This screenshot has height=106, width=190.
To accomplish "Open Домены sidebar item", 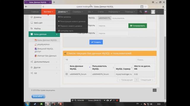I will (44, 17).
